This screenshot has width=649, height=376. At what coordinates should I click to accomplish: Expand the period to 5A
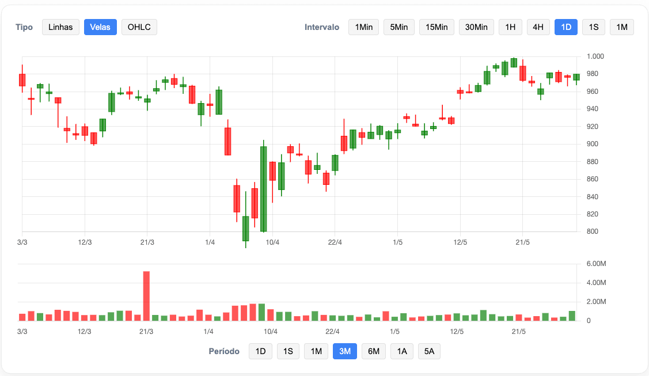(x=429, y=351)
